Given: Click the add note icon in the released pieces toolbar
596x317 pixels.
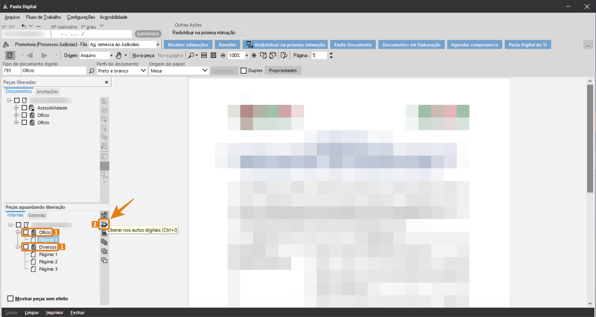Looking at the screenshot, I should coord(104,157).
